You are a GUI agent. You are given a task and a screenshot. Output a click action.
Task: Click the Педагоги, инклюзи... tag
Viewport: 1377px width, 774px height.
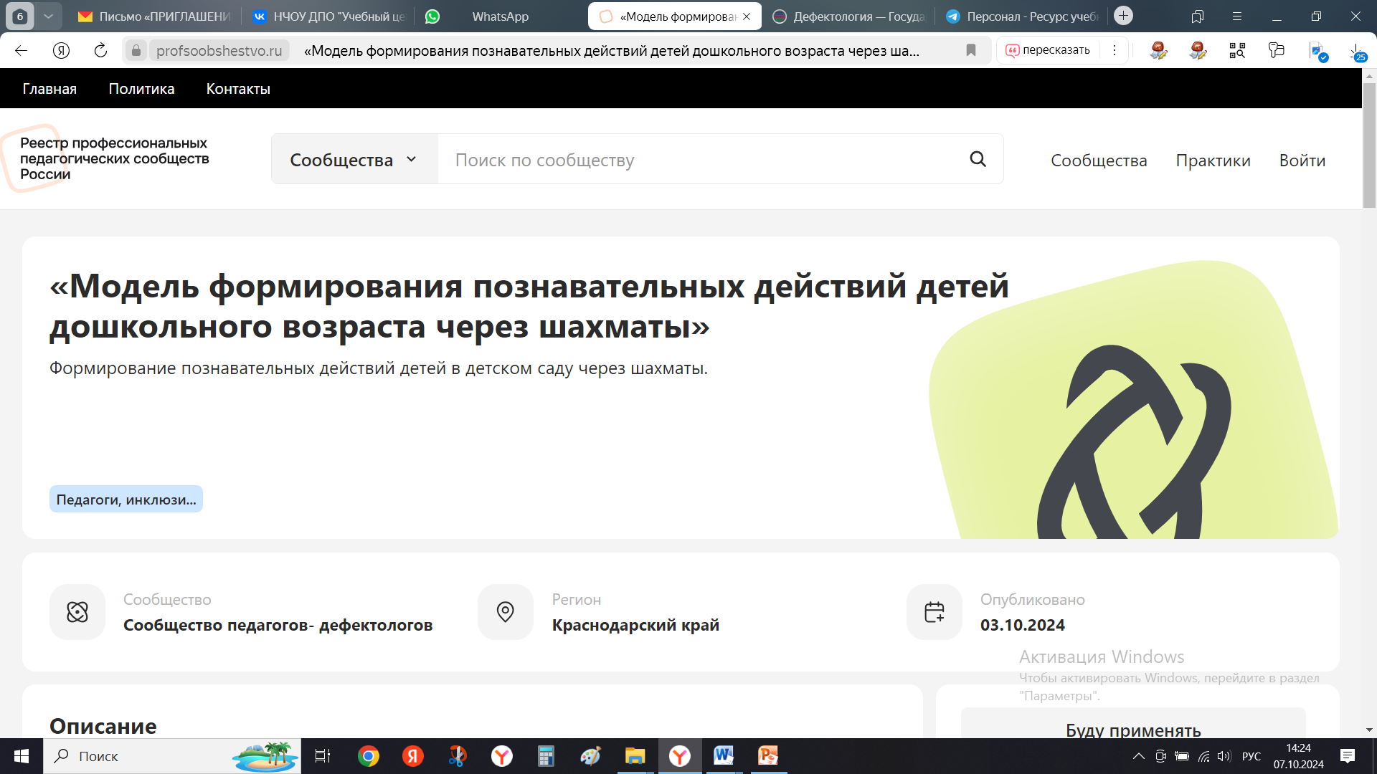(126, 500)
